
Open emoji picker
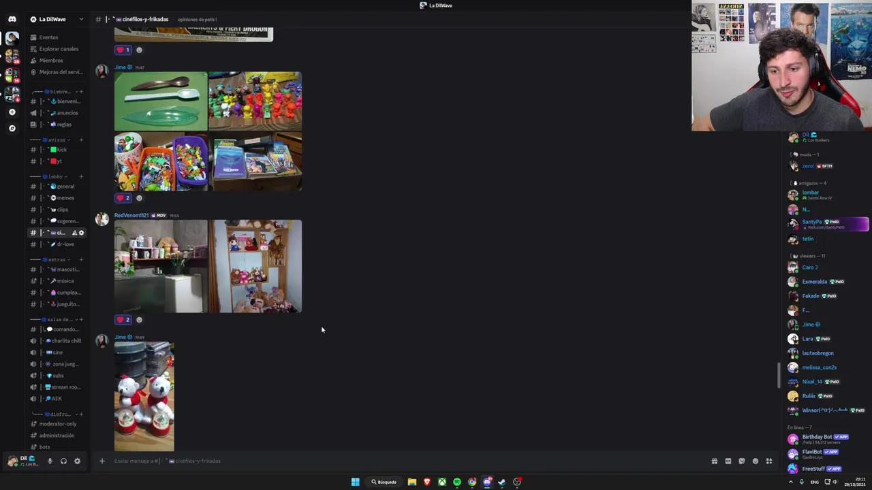756,461
